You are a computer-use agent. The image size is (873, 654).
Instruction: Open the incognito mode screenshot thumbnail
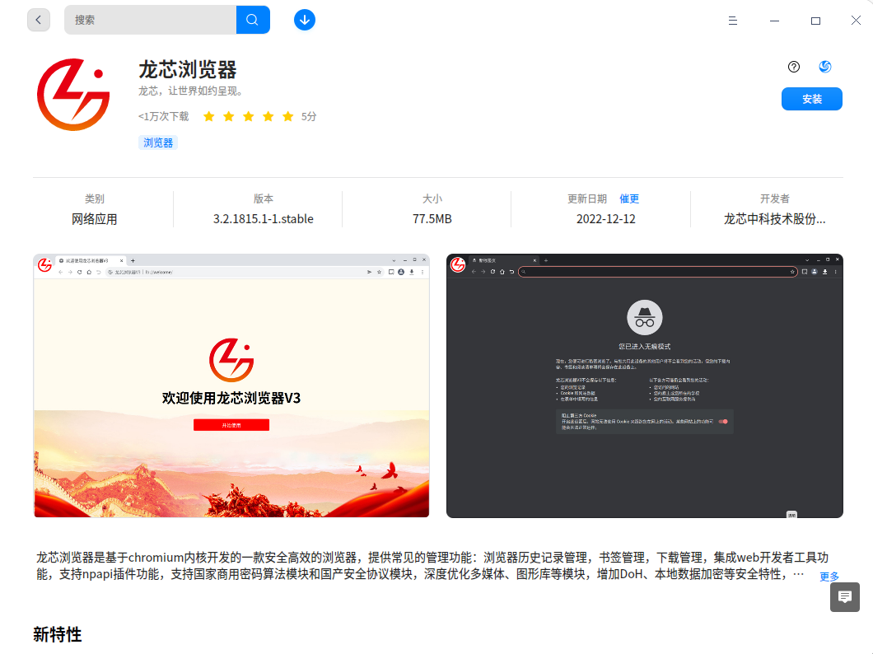click(x=645, y=385)
